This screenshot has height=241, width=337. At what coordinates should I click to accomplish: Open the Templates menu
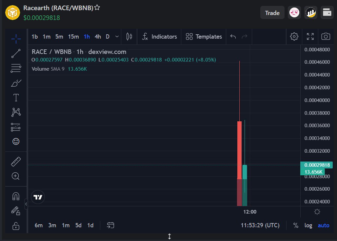point(204,37)
